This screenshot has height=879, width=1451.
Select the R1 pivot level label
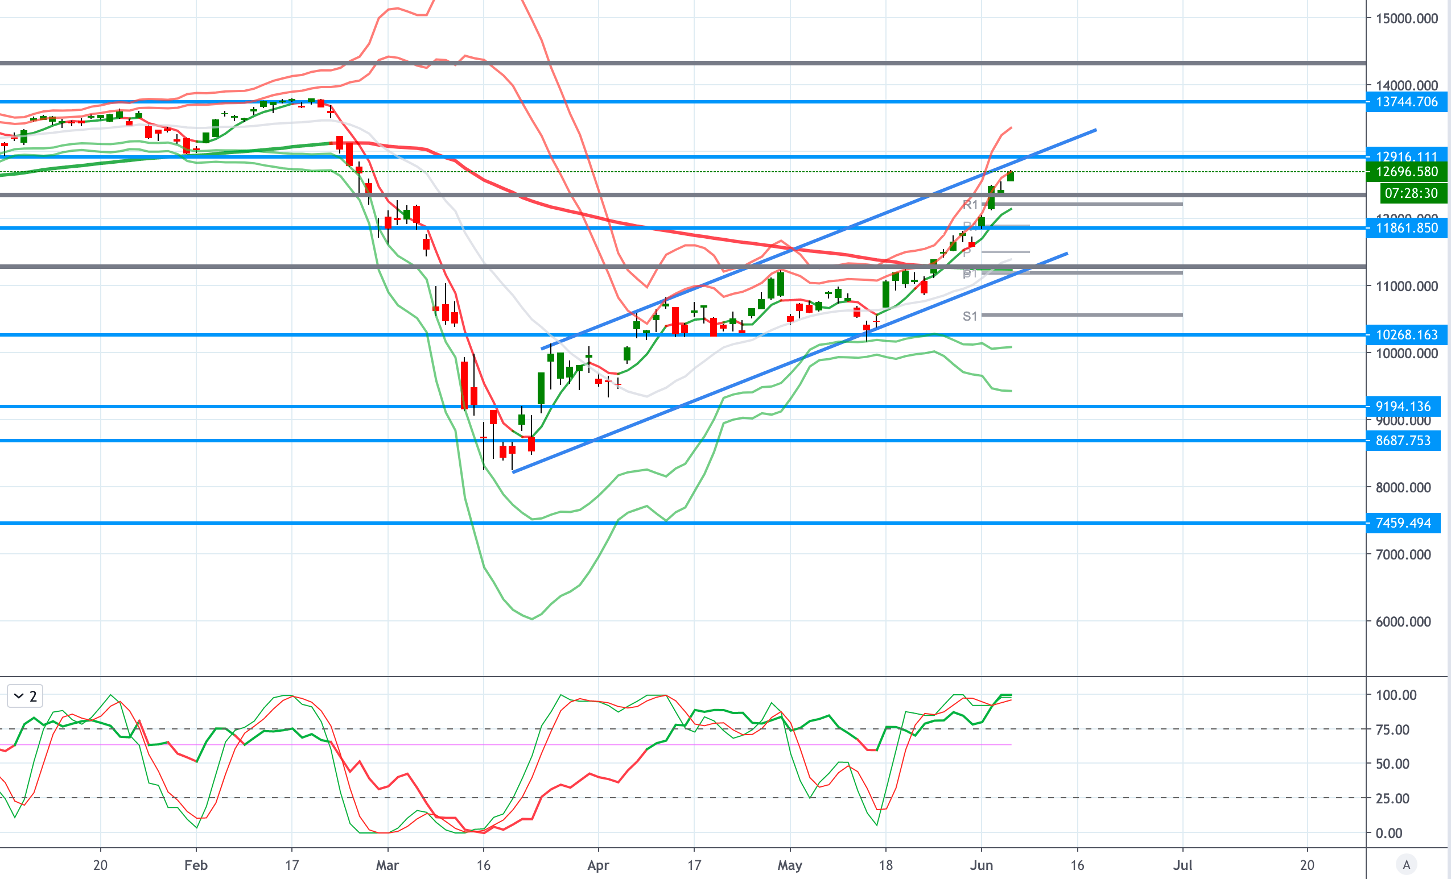[x=970, y=205]
